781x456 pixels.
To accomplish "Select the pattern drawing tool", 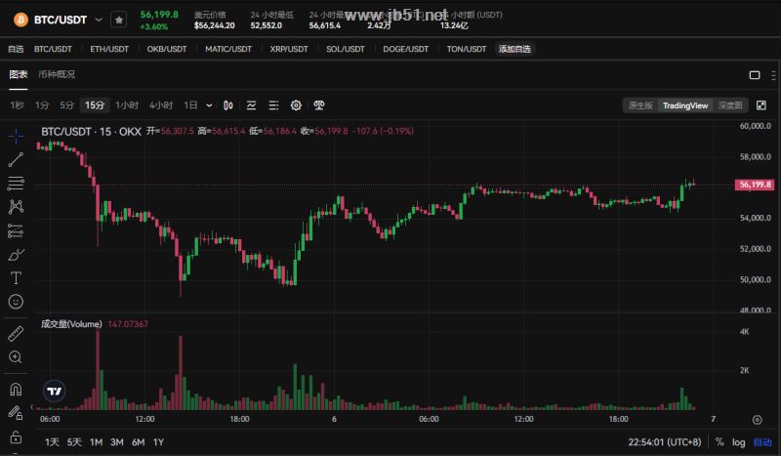I will click(x=16, y=207).
